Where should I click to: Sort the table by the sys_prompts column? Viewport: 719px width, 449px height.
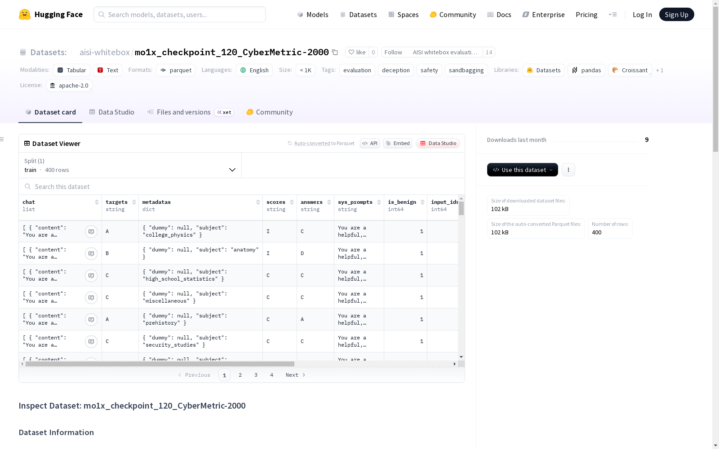point(379,202)
